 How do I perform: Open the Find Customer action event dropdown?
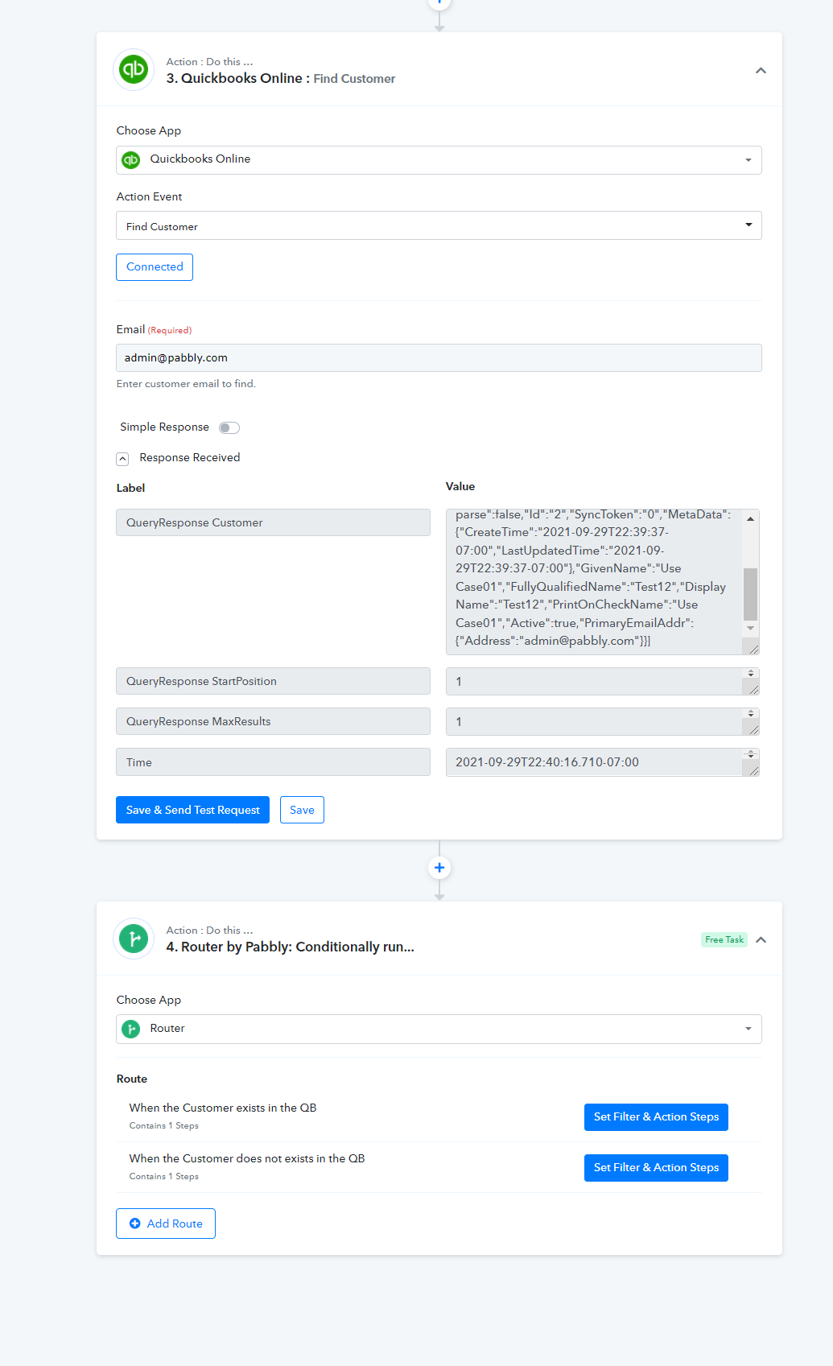[x=439, y=225]
